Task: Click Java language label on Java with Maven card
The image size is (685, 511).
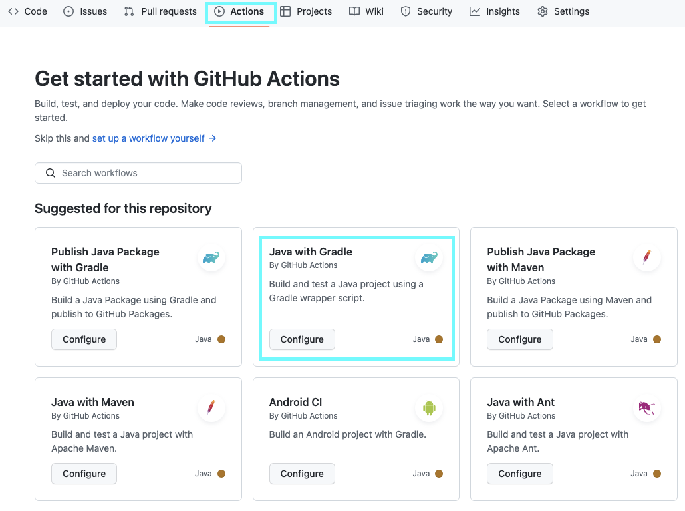Action: tap(203, 474)
